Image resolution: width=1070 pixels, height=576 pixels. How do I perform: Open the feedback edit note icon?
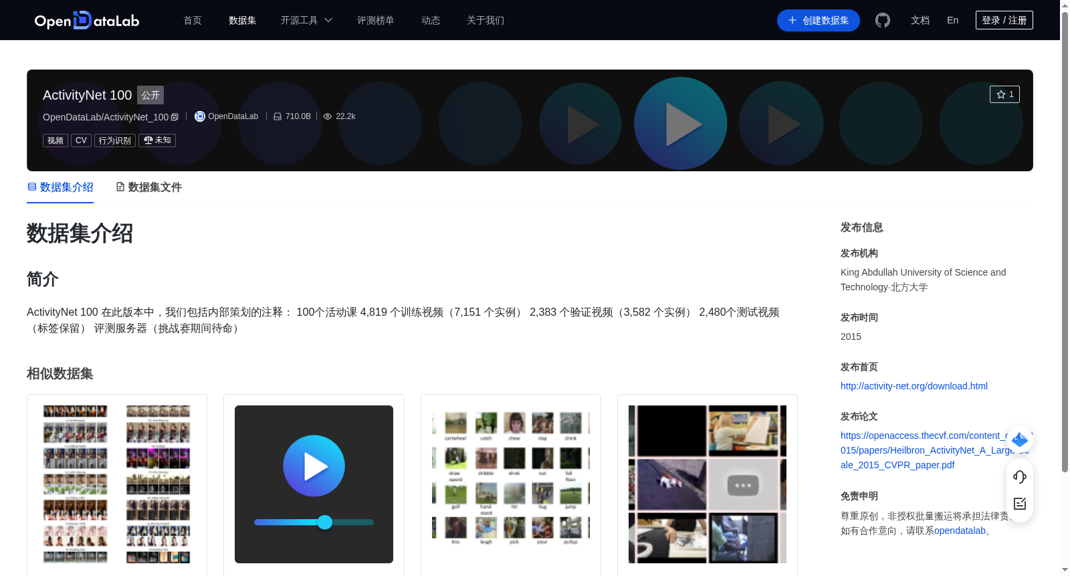point(1020,504)
